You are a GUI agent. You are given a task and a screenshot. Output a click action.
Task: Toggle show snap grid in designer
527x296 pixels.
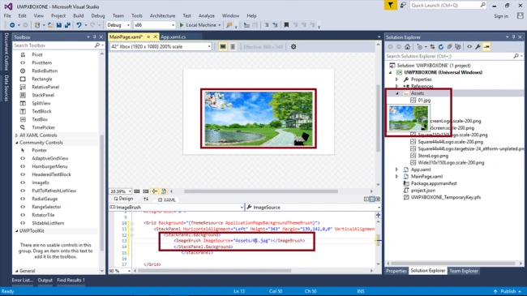tap(137, 191)
